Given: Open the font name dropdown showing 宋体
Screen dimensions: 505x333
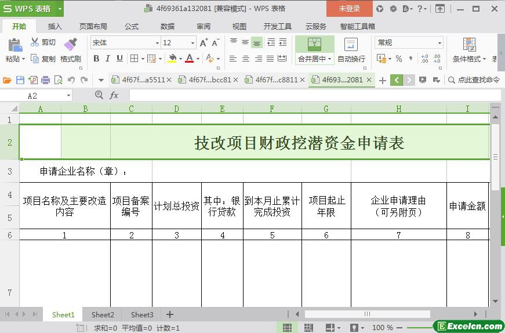Looking at the screenshot, I should tap(157, 43).
